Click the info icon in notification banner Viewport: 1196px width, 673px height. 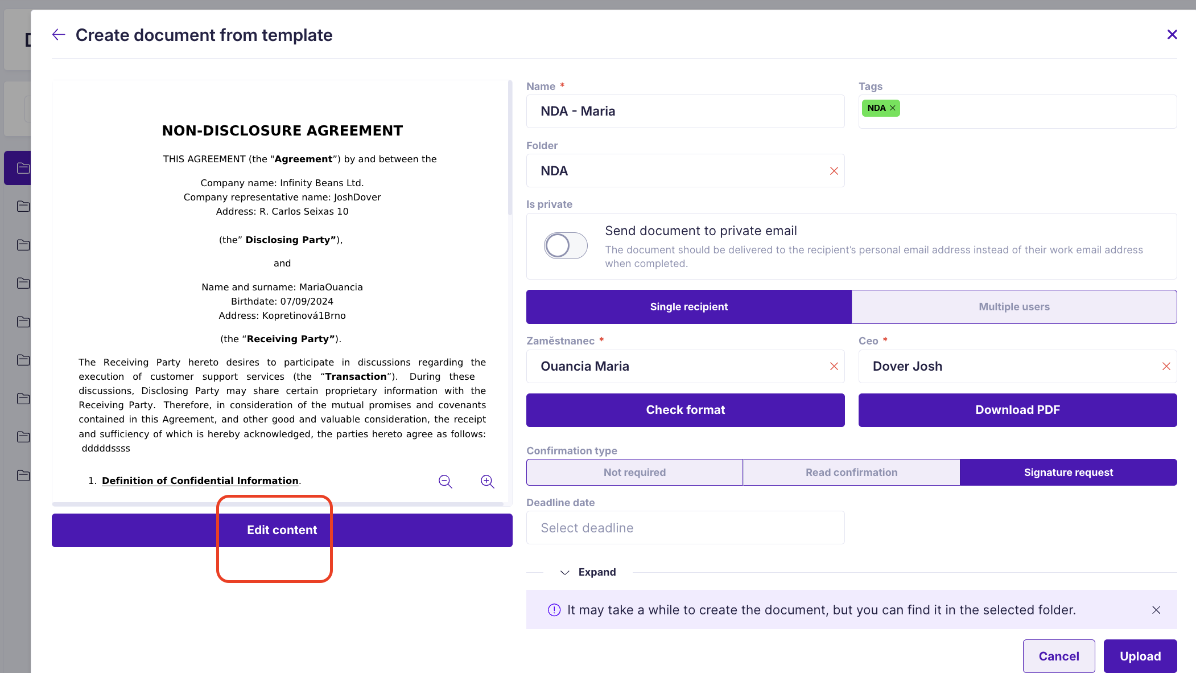pyautogui.click(x=554, y=610)
